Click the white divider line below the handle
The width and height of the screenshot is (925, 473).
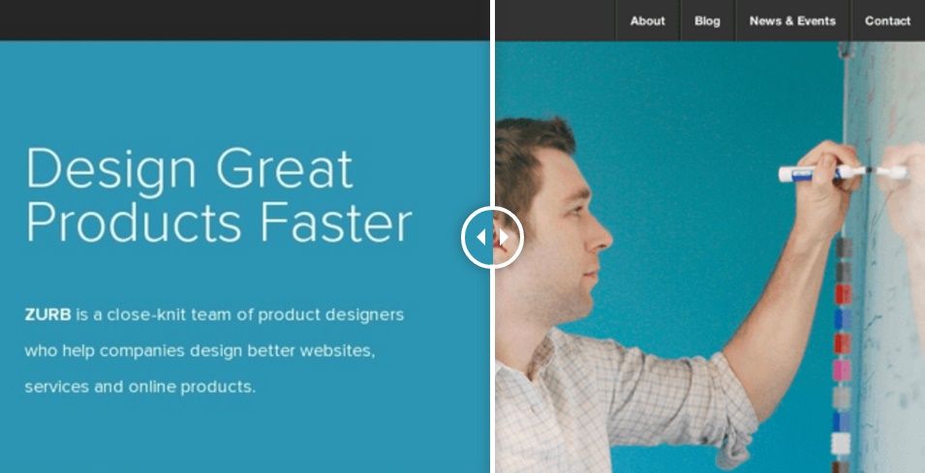(x=492, y=371)
